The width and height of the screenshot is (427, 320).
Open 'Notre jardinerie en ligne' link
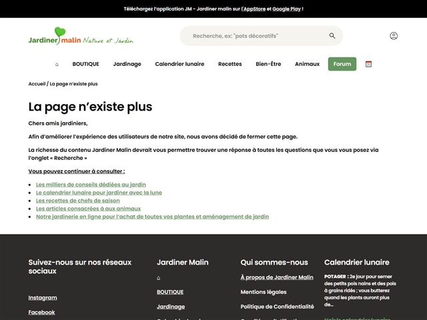[153, 217]
